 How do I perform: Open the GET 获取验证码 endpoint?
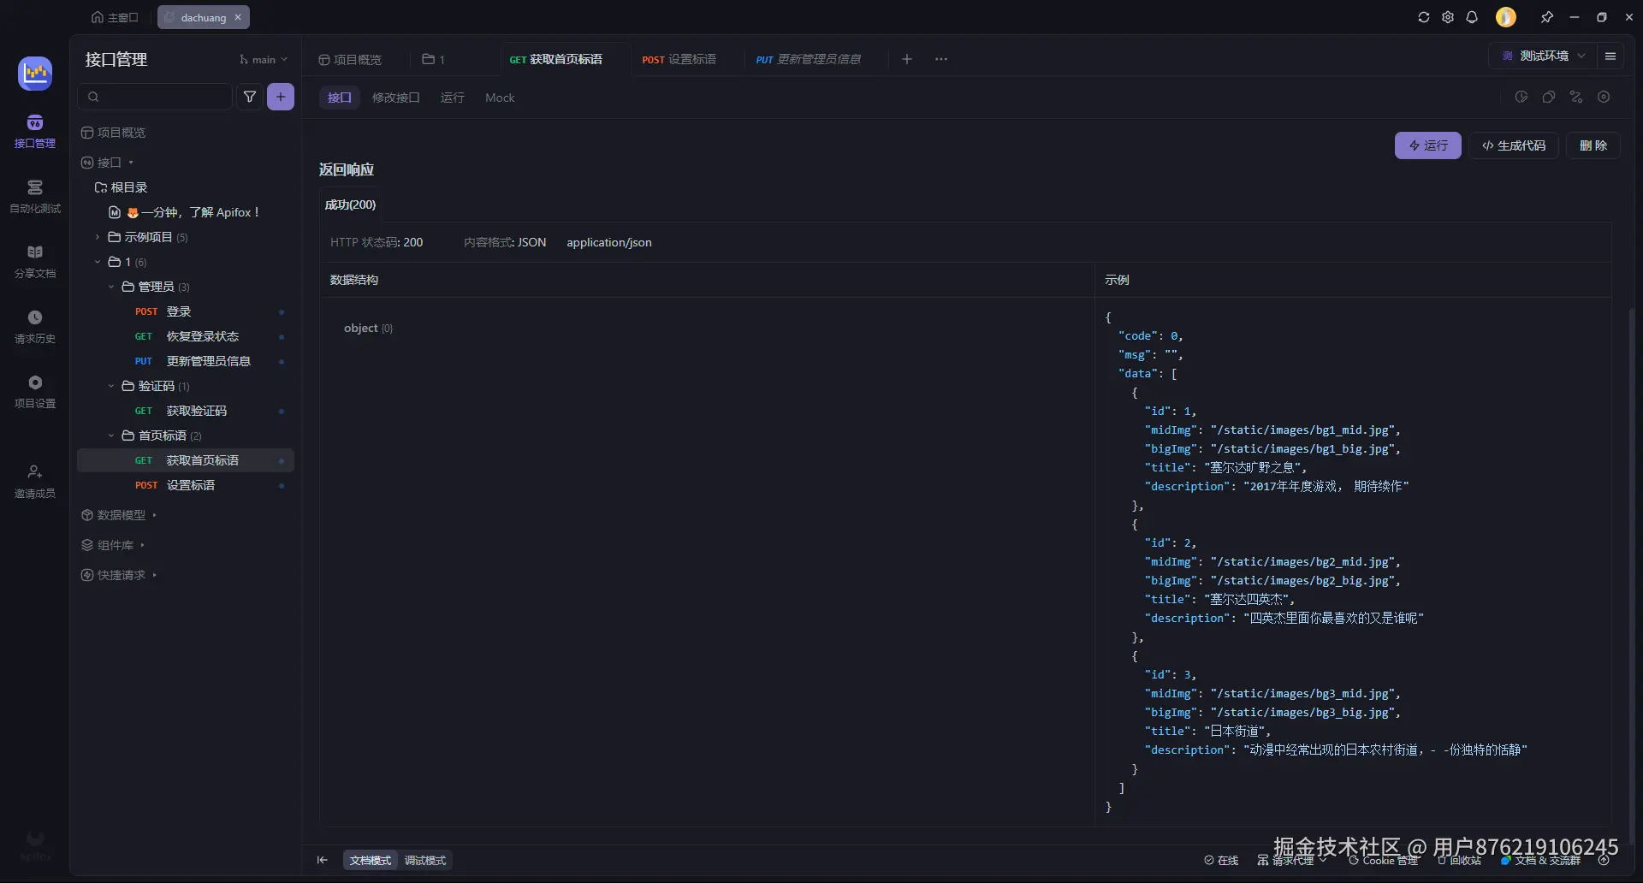click(186, 411)
